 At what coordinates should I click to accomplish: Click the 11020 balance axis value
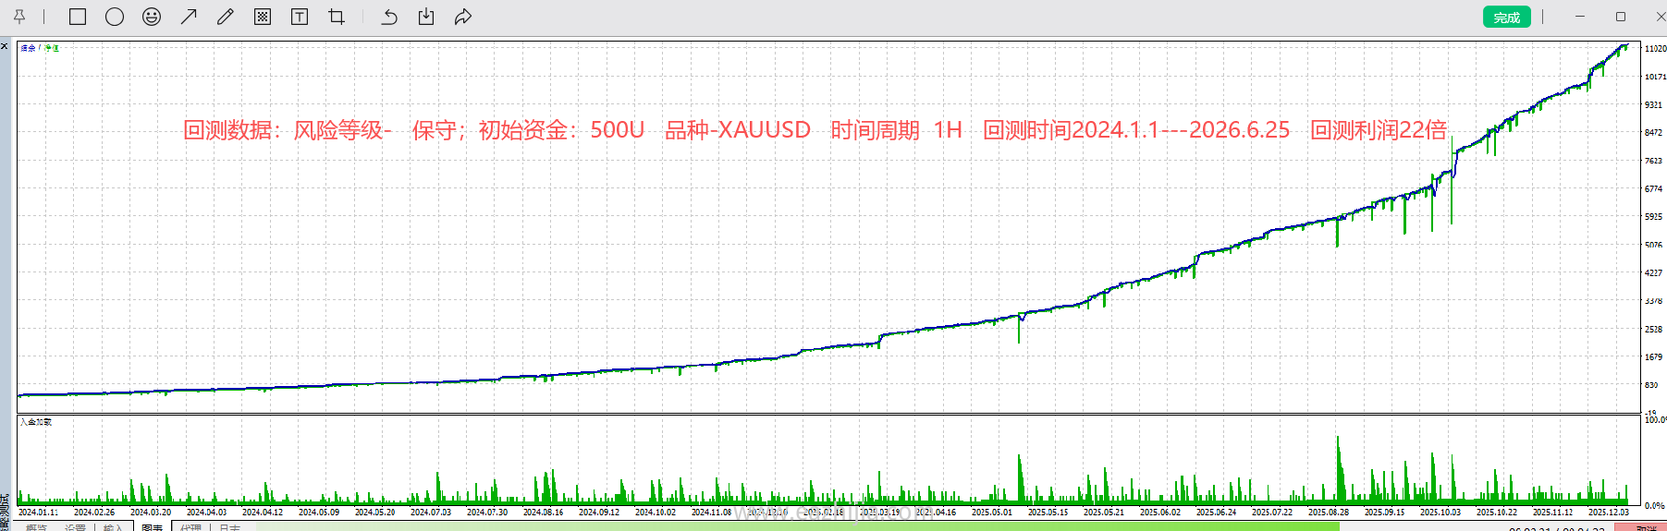pos(1655,49)
